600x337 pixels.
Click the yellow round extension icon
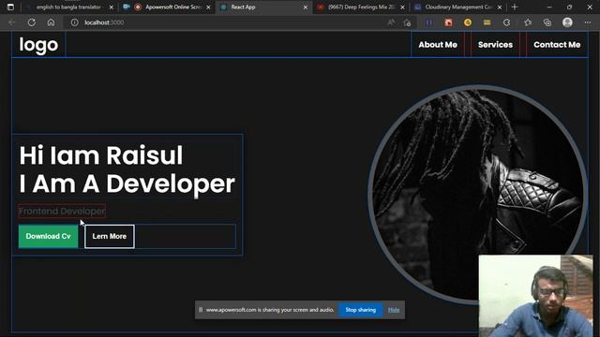pyautogui.click(x=468, y=22)
